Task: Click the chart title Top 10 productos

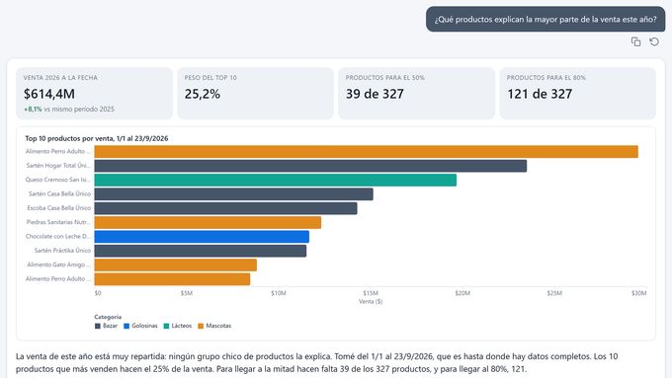Action: pos(97,138)
